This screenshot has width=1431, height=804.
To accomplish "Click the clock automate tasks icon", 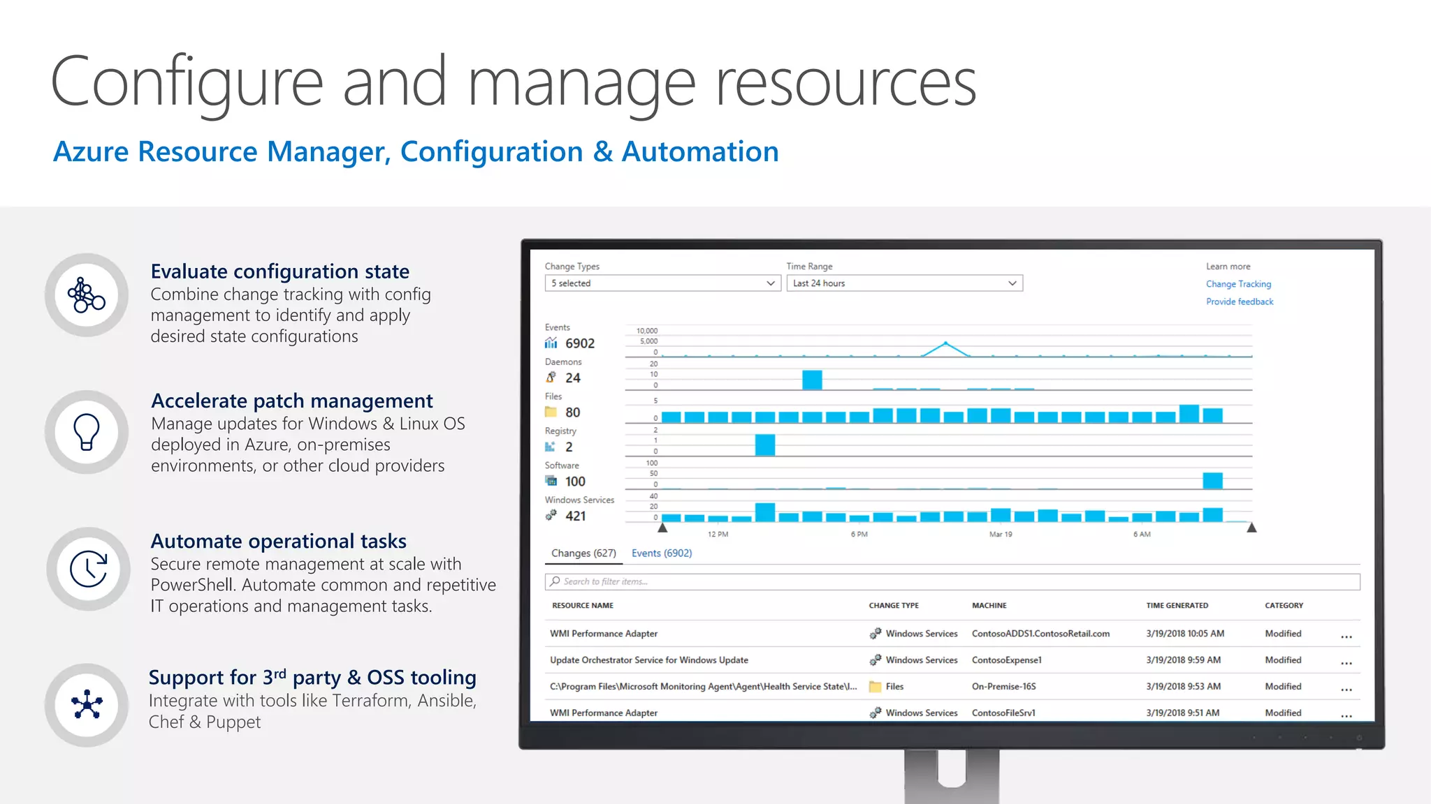I will 88,569.
